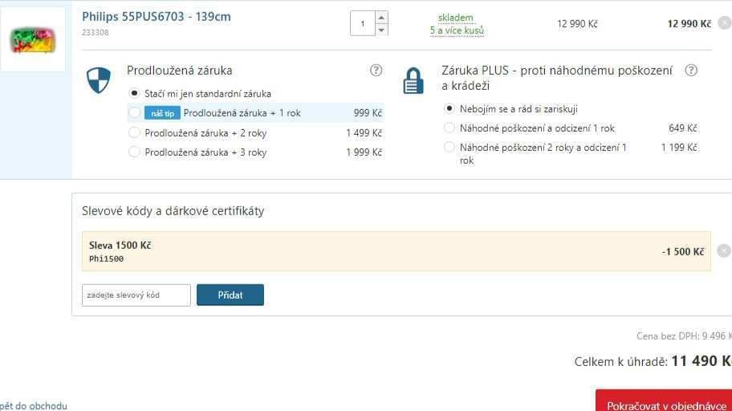Click the 1 199 Kč insurance price
Viewport: 732px width, 411px height.
point(679,148)
